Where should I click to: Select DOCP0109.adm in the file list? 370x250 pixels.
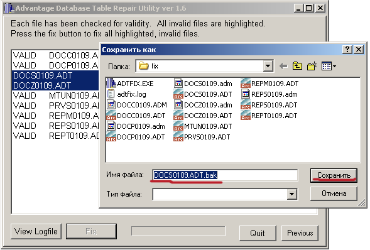tap(136, 126)
